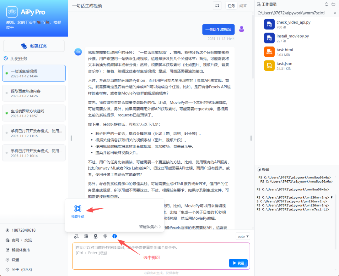Image resolution: width=339 pixels, height=276 pixels.
Task: Click the orange HTML file icon
Action: 269,52
